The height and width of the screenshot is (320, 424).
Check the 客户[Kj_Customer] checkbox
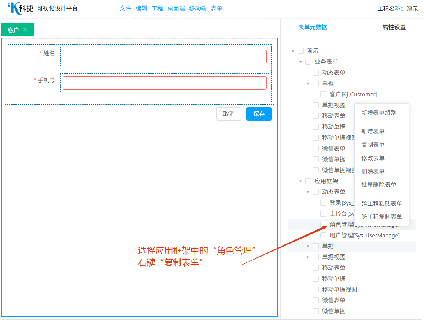pos(323,94)
